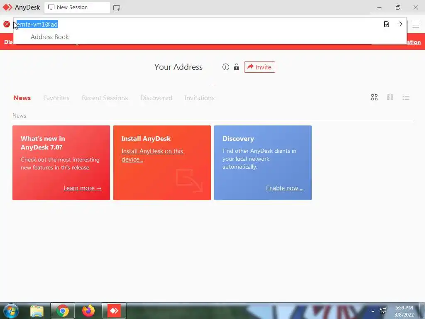The width and height of the screenshot is (425, 319).
Task: Open a new session tab icon
Action: coord(117,8)
